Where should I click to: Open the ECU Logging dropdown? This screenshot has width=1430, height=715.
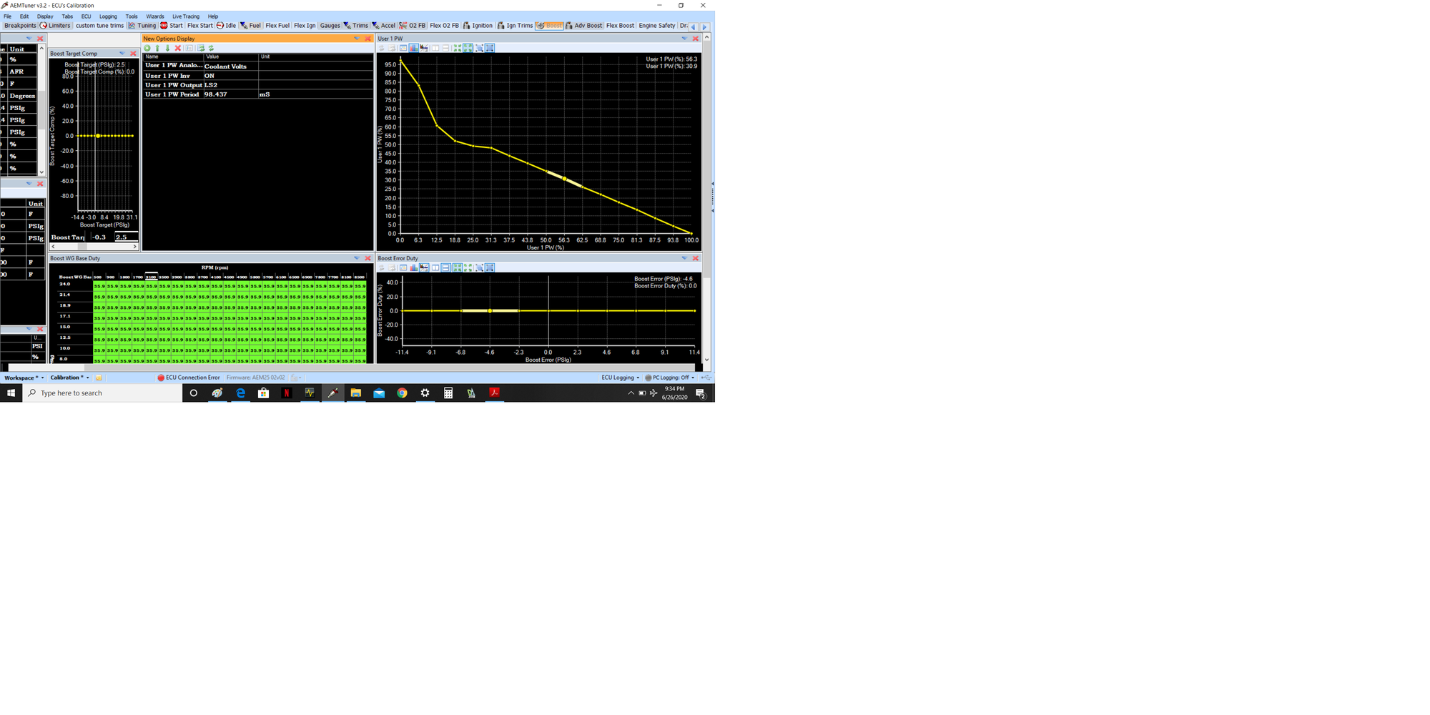coord(620,378)
